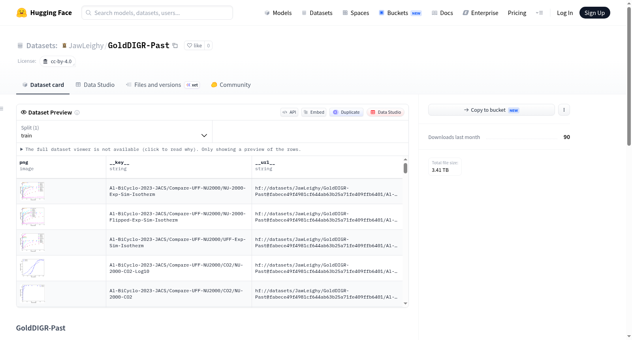Click the Hugging Face logo icon
This screenshot has width=632, height=340.
(22, 13)
